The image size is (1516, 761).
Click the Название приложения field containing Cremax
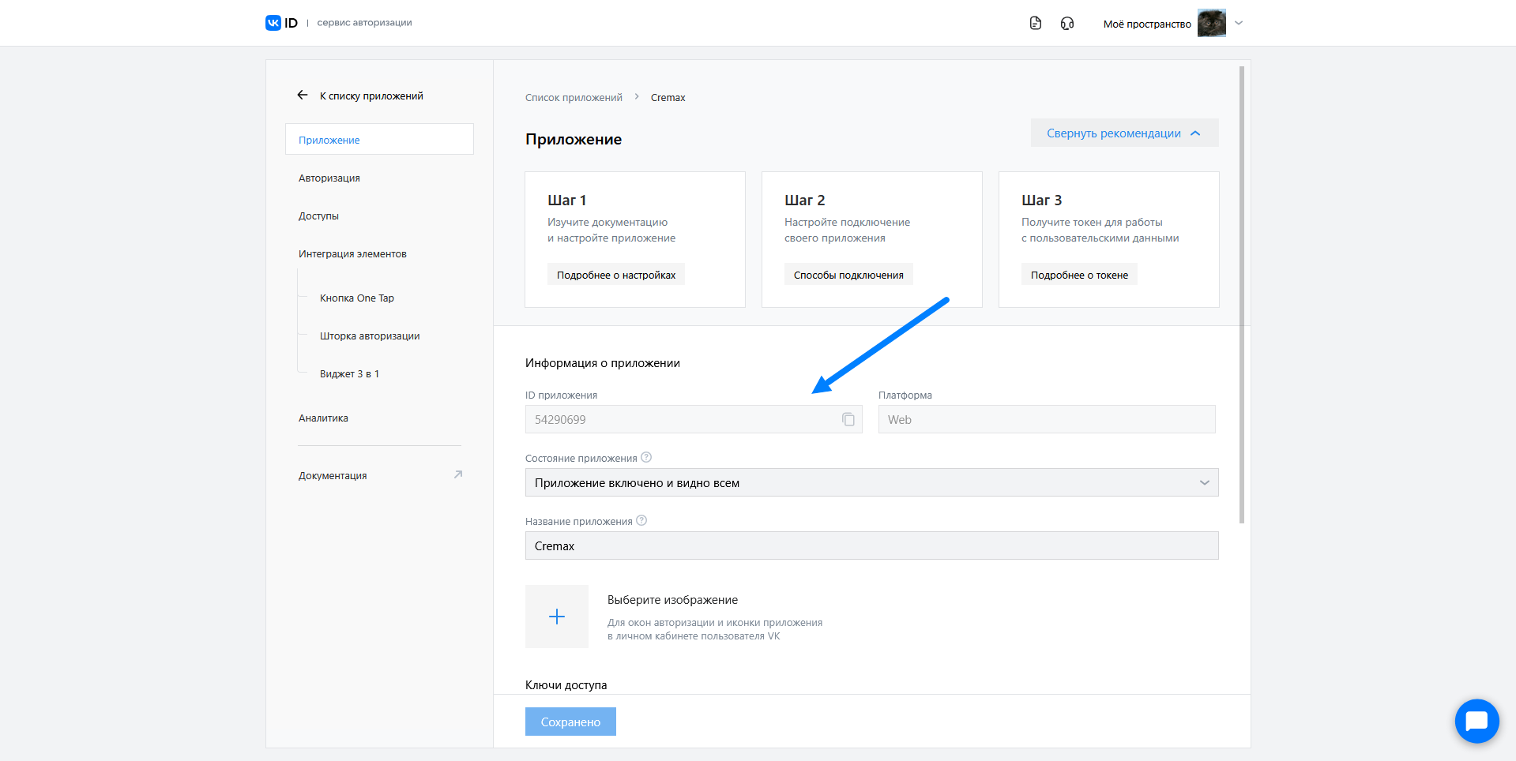pyautogui.click(x=871, y=545)
